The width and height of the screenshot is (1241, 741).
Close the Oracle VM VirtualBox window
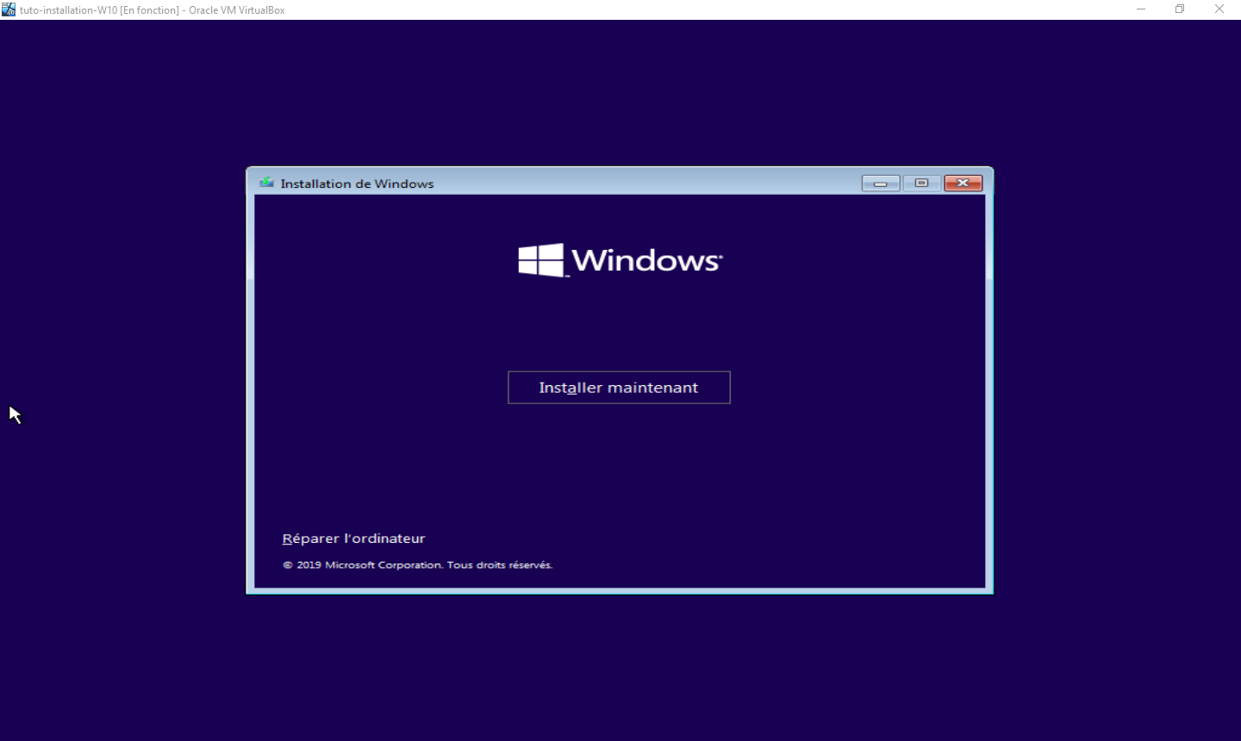point(1219,9)
